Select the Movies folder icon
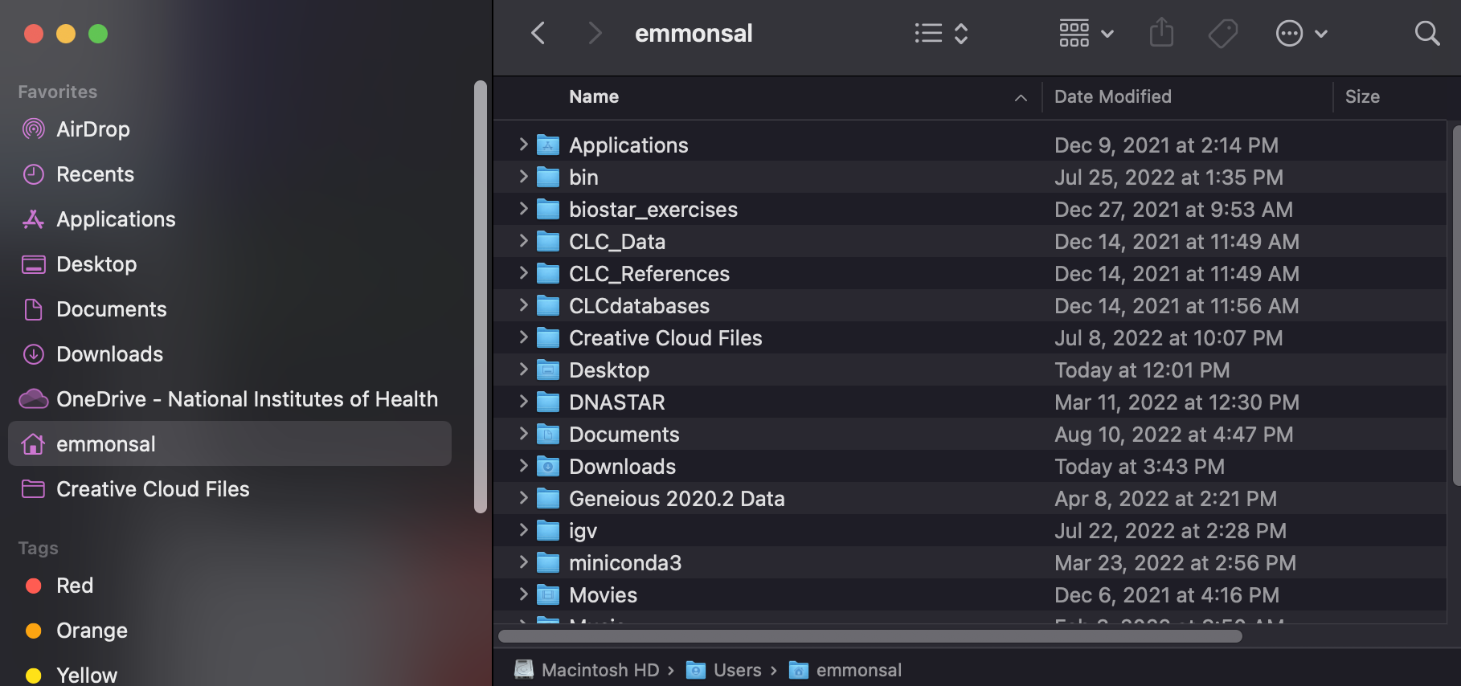 click(x=548, y=594)
